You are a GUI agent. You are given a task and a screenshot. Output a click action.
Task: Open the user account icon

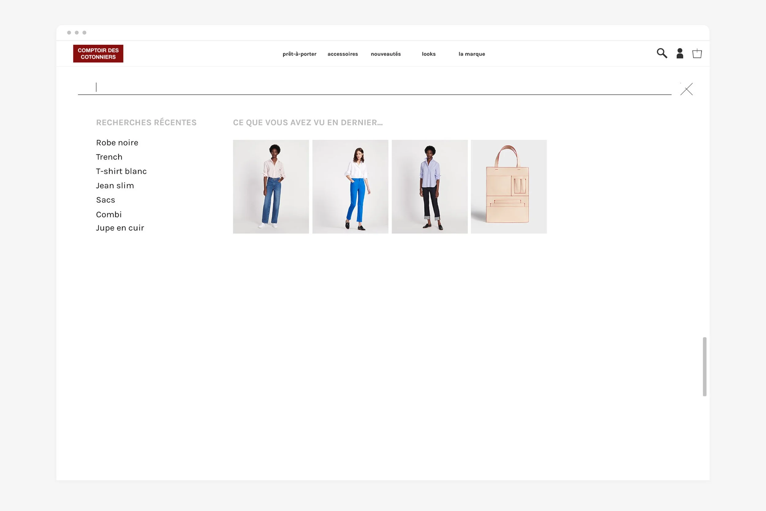pyautogui.click(x=680, y=53)
